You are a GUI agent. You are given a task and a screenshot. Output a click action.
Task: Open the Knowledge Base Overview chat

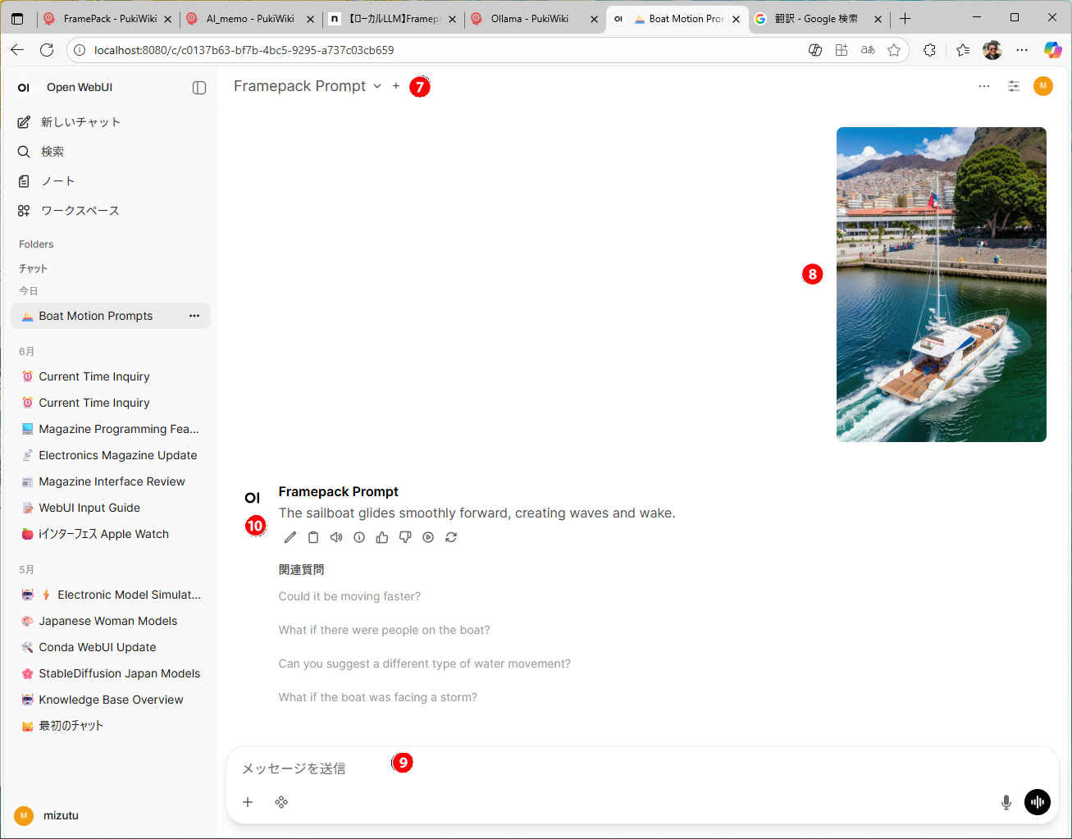(x=111, y=700)
